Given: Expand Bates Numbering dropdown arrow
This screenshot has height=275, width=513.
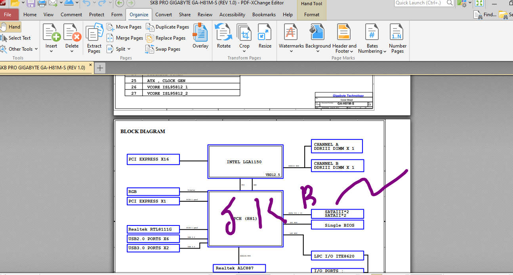Looking at the screenshot, I should pyautogui.click(x=385, y=52).
